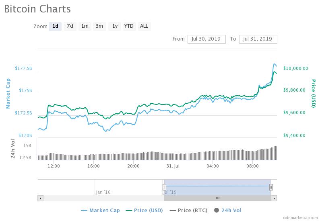Click scrollbar left arrow
Viewport: 322px width, 221px height.
click(x=40, y=198)
